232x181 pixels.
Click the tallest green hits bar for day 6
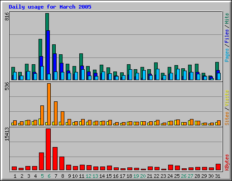(47, 22)
